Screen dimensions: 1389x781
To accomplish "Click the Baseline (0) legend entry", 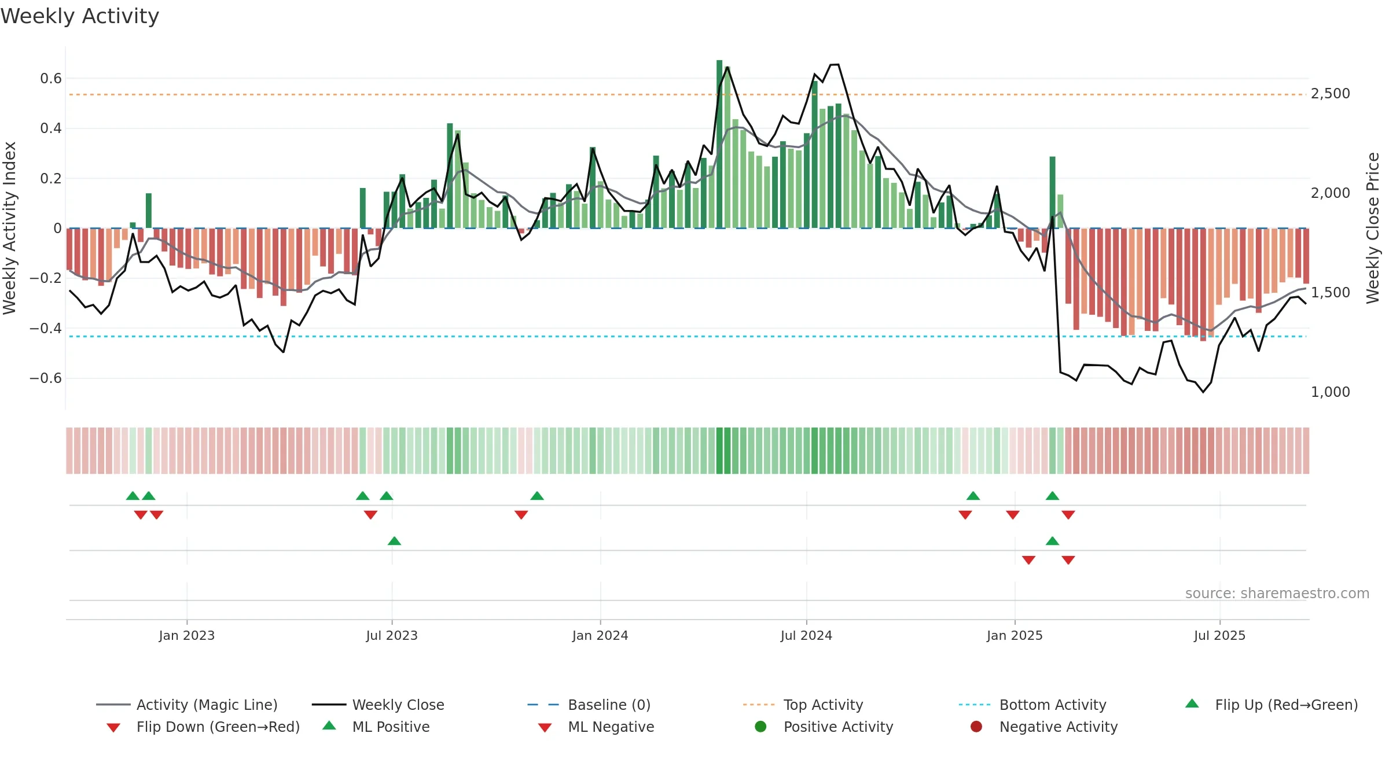I will coord(589,705).
